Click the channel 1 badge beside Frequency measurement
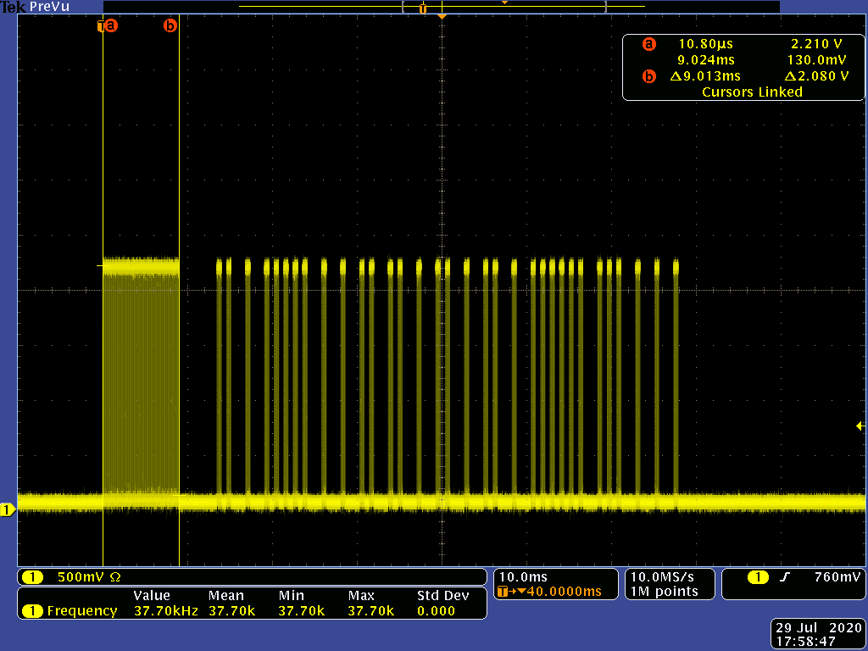The height and width of the screenshot is (651, 868). tap(33, 611)
